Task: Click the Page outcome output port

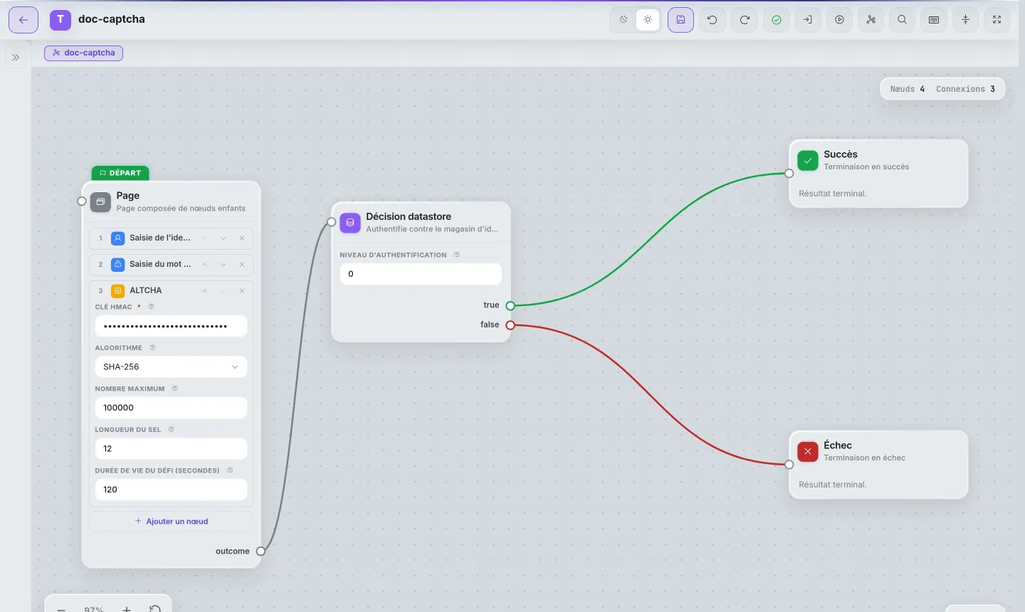Action: pos(261,552)
